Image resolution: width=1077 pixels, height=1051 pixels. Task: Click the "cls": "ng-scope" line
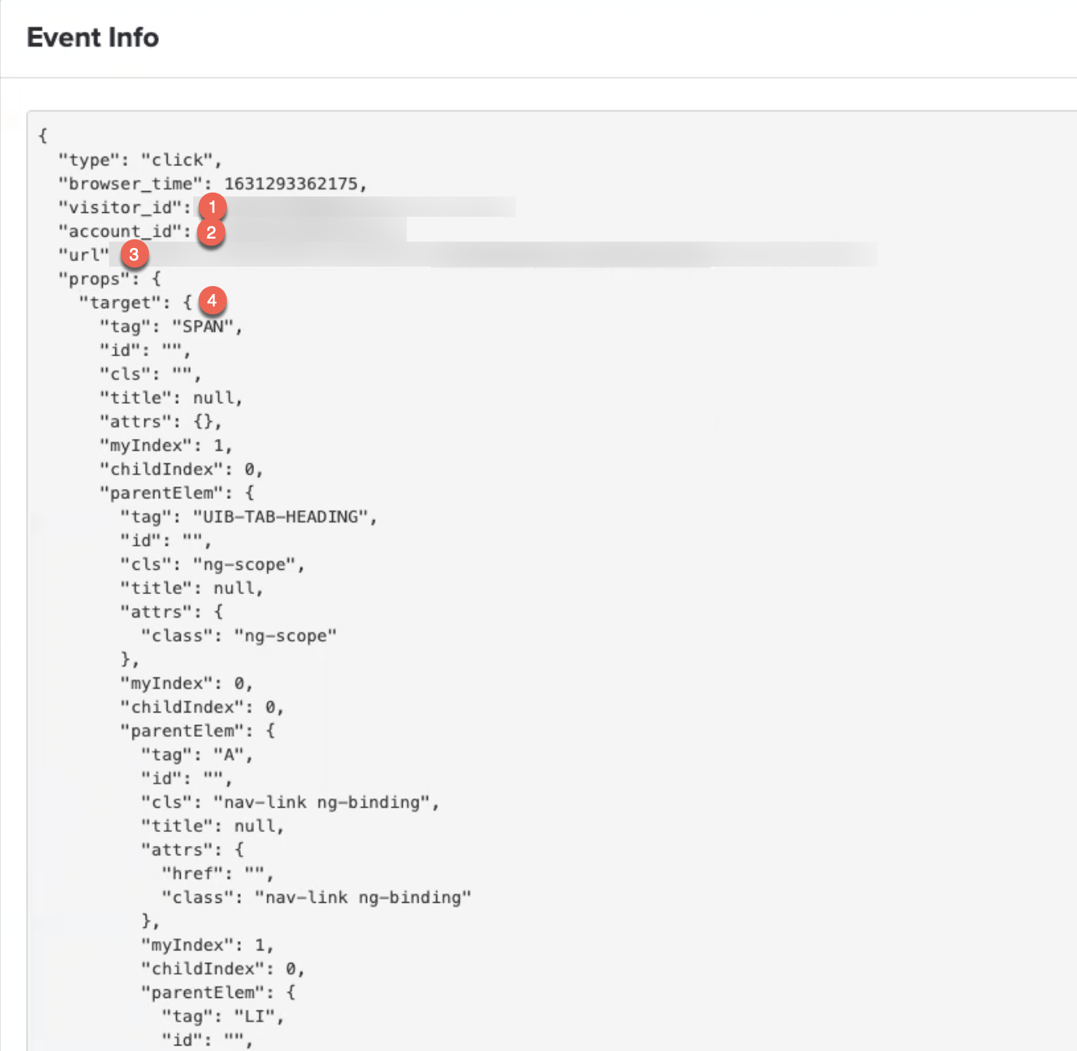coord(212,564)
